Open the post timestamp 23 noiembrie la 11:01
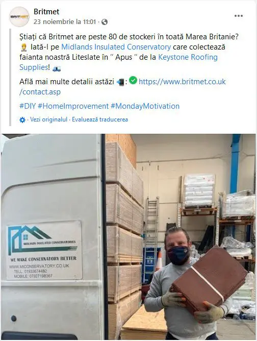Screen dimensions: 257x341 tap(65, 22)
